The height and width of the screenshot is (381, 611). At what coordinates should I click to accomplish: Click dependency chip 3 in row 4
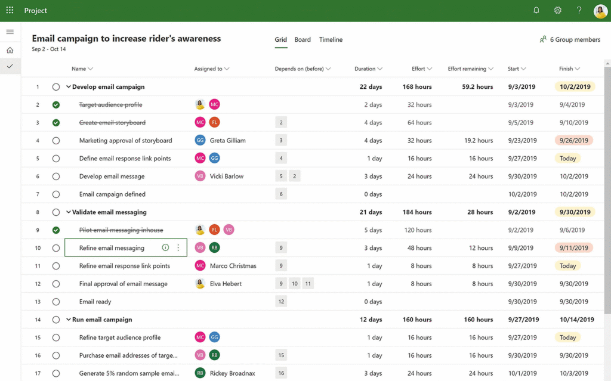tap(281, 140)
